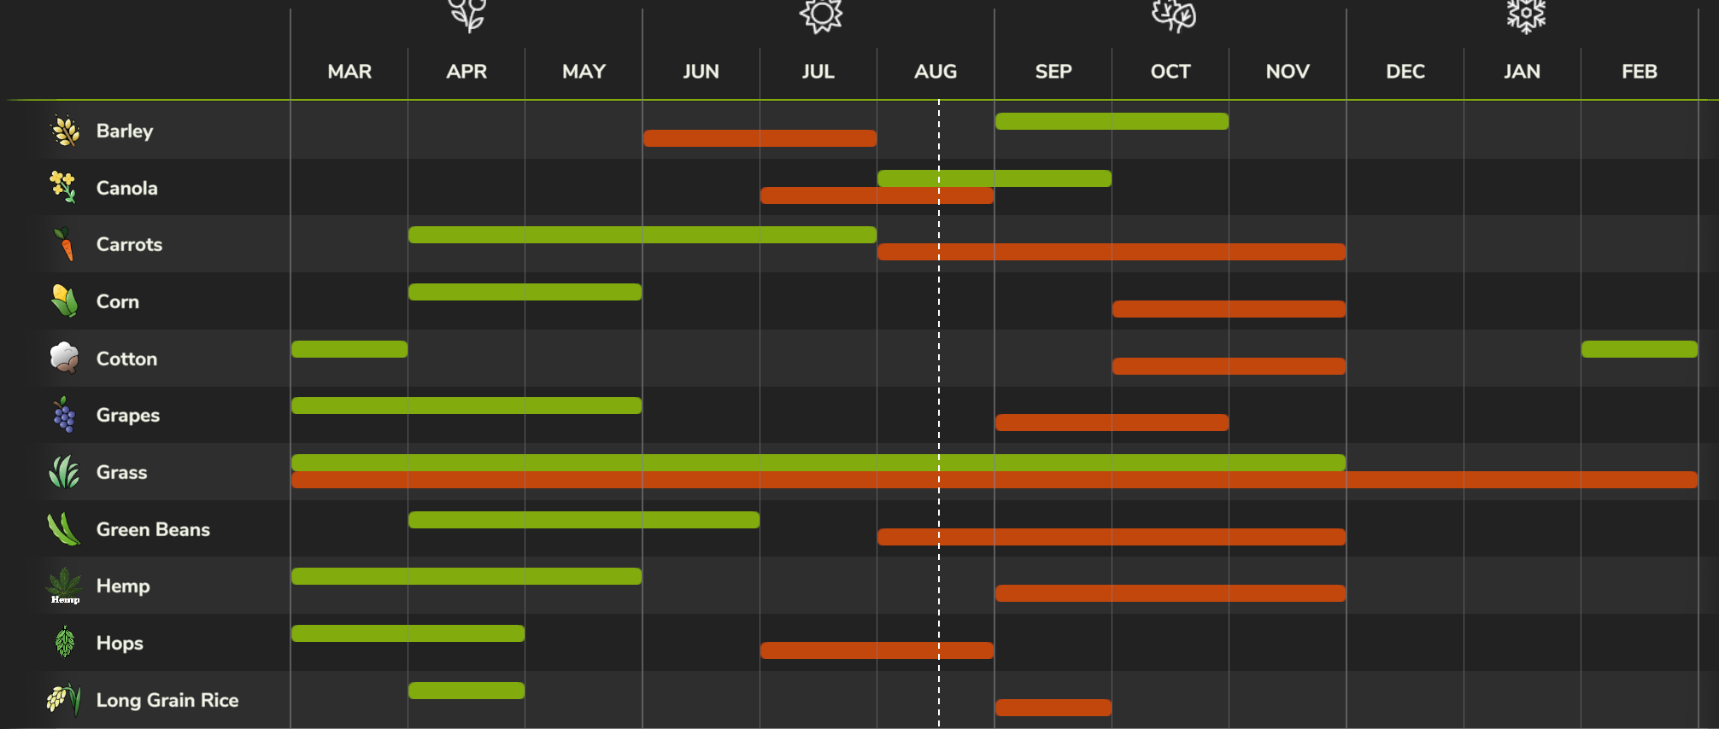Click the Barley crop icon
The height and width of the screenshot is (729, 1719).
65,131
